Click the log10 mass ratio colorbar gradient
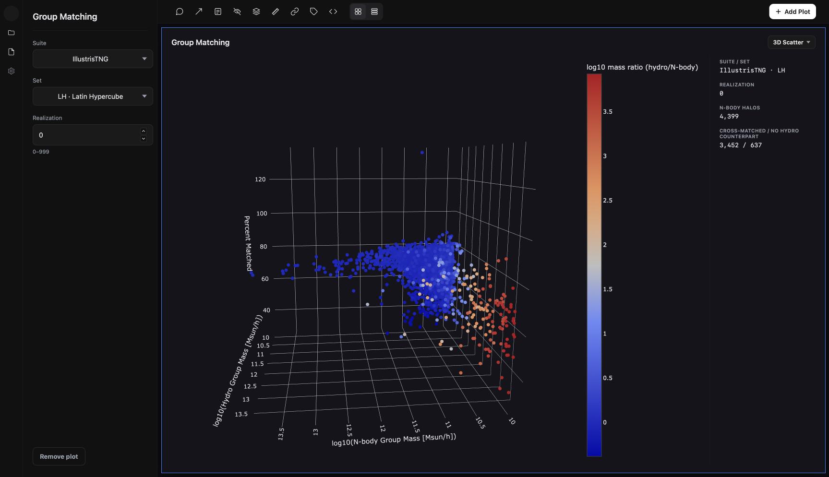 click(x=594, y=265)
